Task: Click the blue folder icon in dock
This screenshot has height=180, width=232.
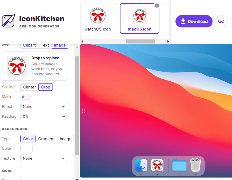Action: pyautogui.click(x=179, y=165)
